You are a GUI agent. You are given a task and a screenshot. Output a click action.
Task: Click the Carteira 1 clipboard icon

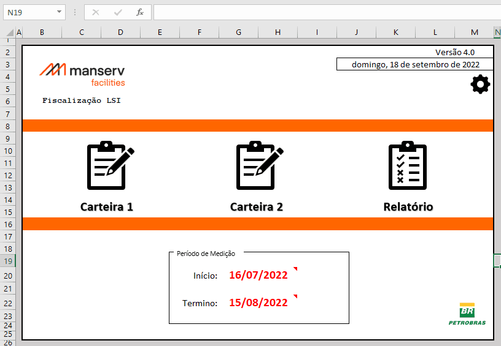[109, 166]
